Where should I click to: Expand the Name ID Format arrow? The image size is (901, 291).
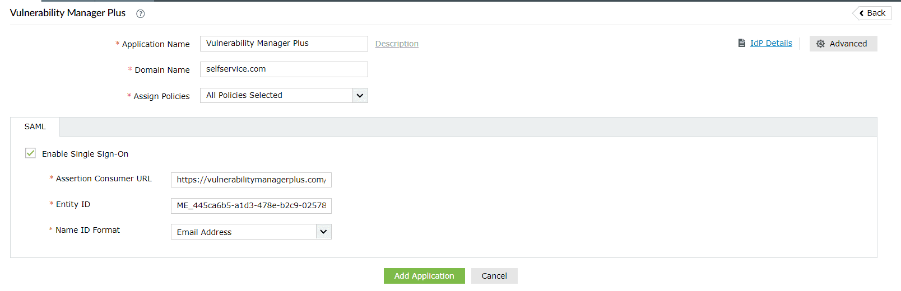click(323, 232)
